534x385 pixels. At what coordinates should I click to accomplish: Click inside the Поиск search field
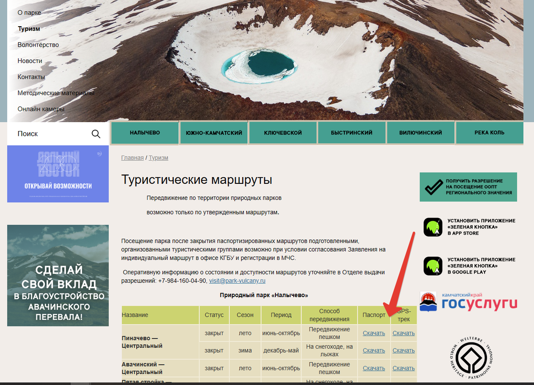coord(49,133)
